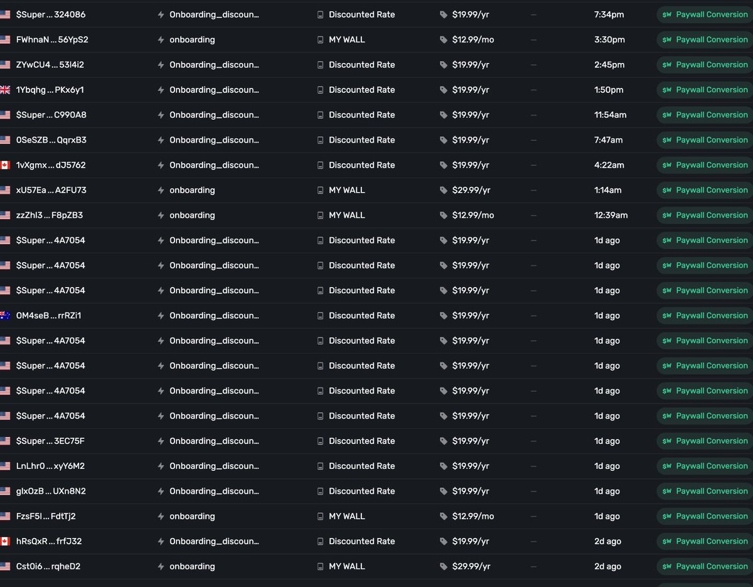Click the $29.99/yr price in the Cst0i6…rqheD2 row

[471, 566]
